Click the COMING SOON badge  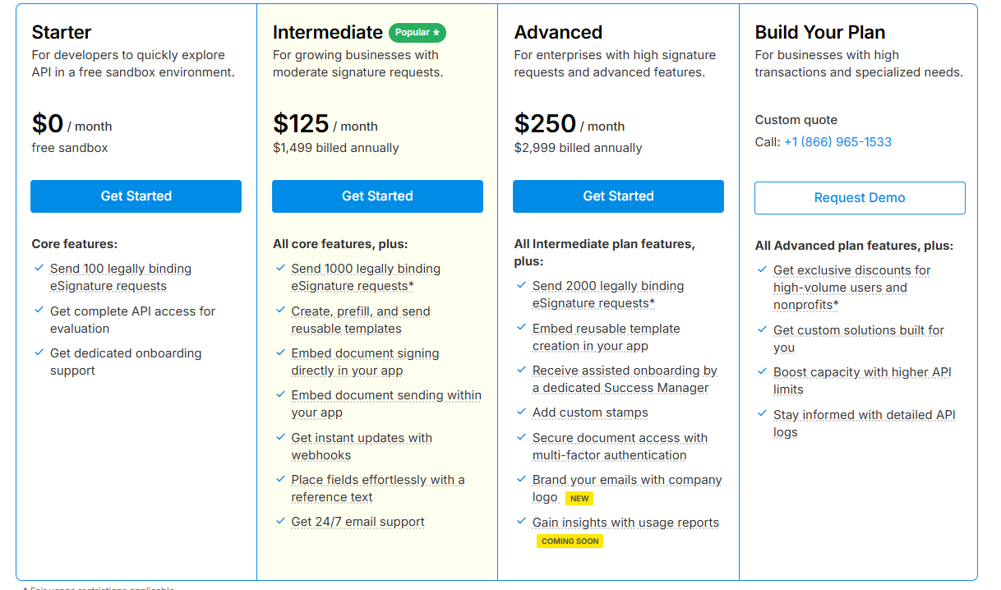(570, 542)
